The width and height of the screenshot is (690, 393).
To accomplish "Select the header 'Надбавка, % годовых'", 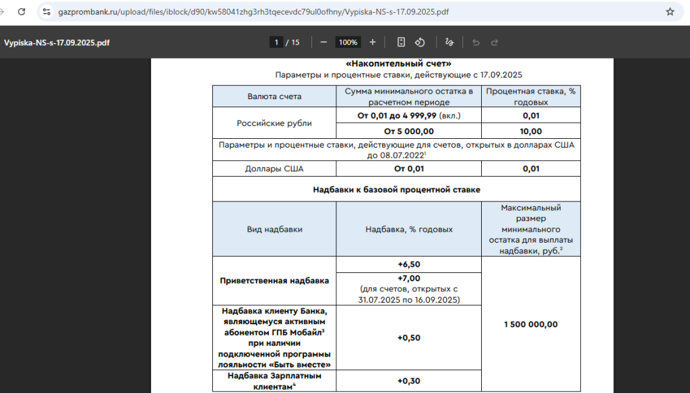I will [x=409, y=229].
